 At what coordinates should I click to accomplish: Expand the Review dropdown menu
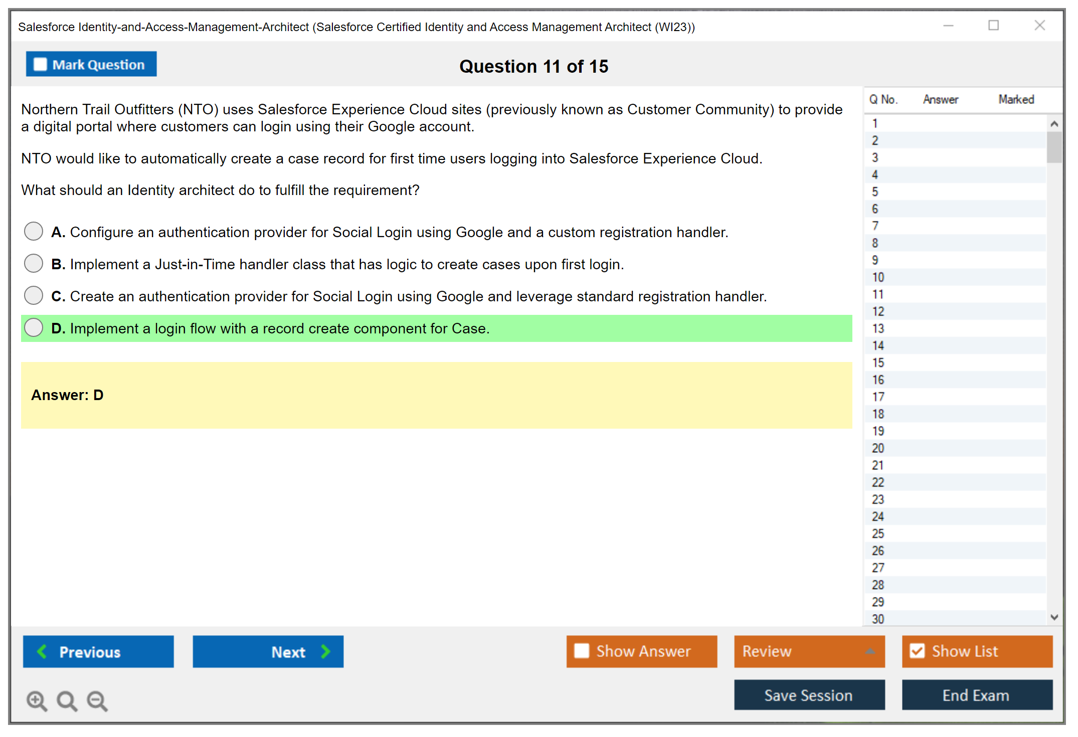(x=870, y=651)
